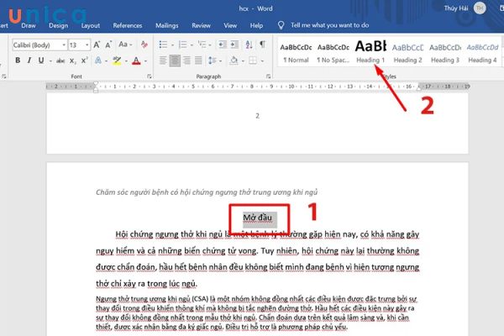Expand the font size 13 dropdown
The image size is (504, 336).
(x=87, y=45)
